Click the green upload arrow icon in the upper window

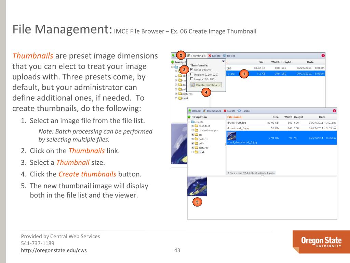(x=173, y=55)
